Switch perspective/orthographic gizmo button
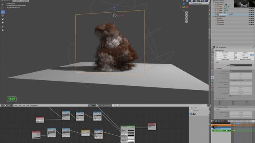The width and height of the screenshot is (255, 143). [x=186, y=22]
